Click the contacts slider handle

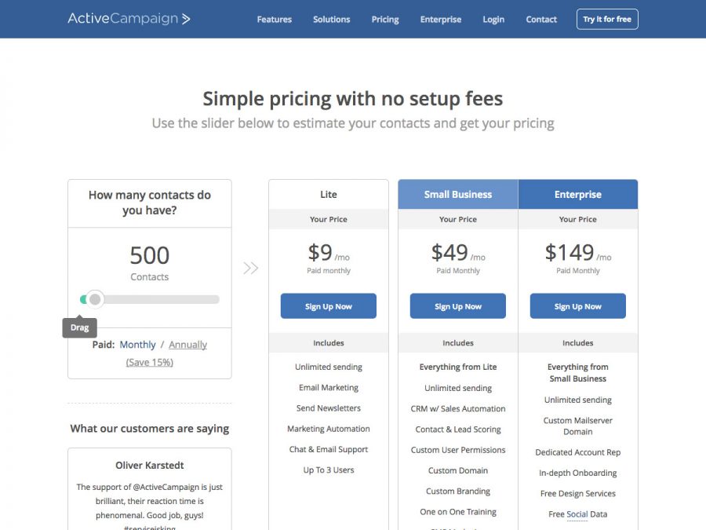pos(95,299)
